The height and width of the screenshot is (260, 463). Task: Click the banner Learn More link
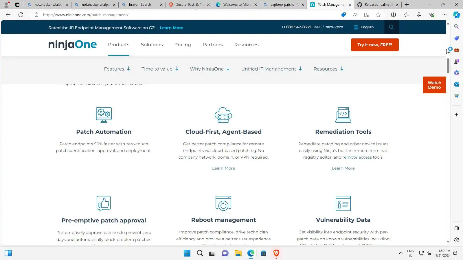pyautogui.click(x=172, y=28)
